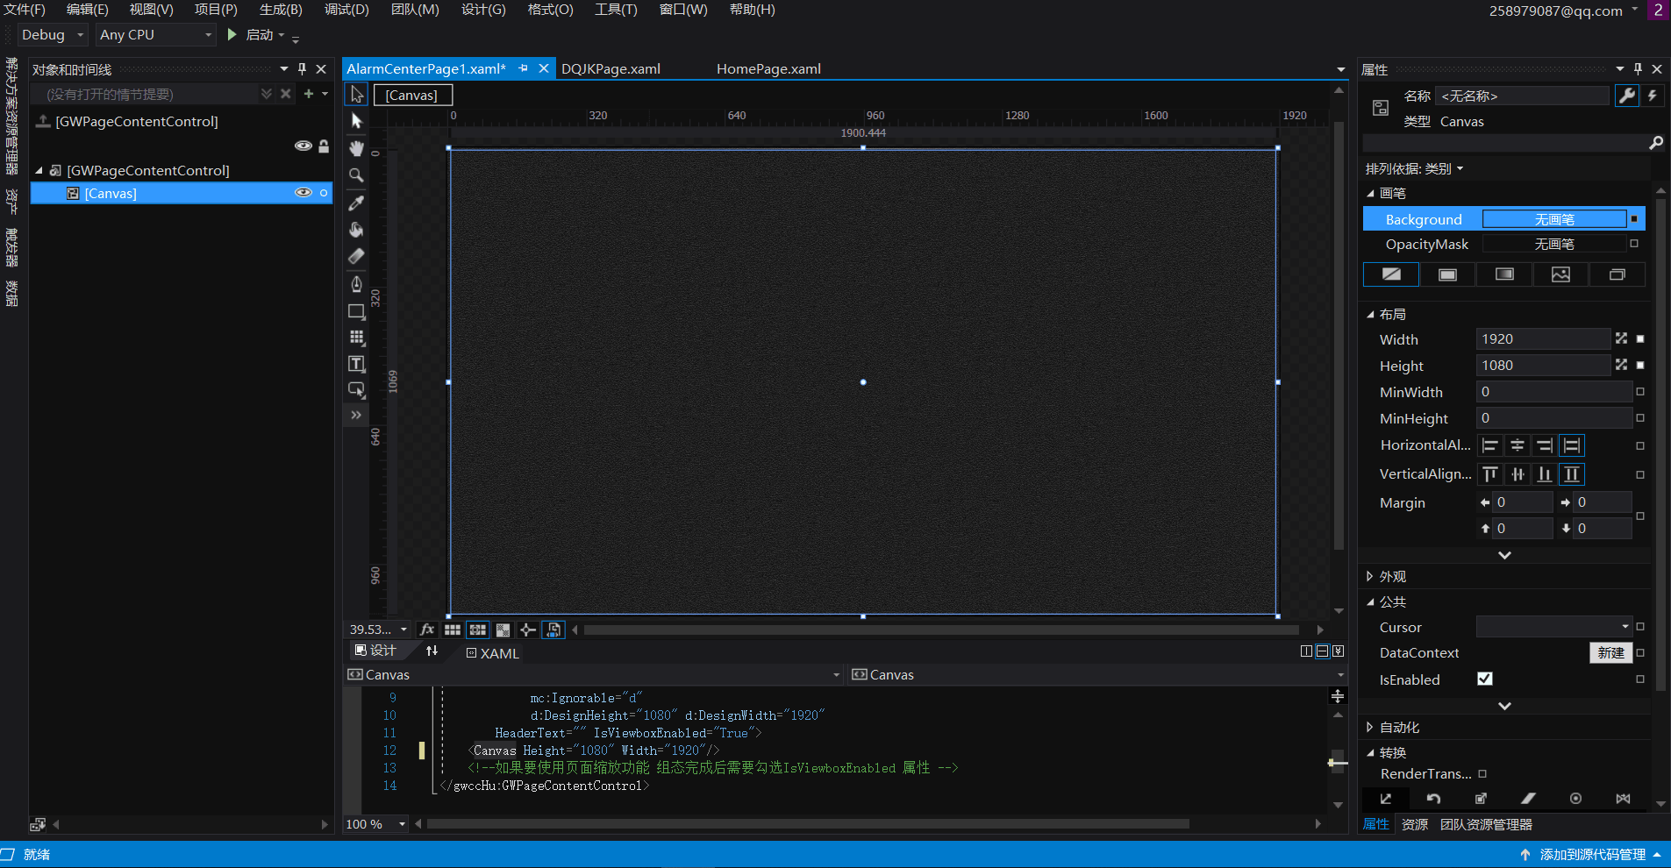Viewport: 1671px width, 868px height.
Task: Choose the solid color brush icon
Action: [x=1447, y=274]
